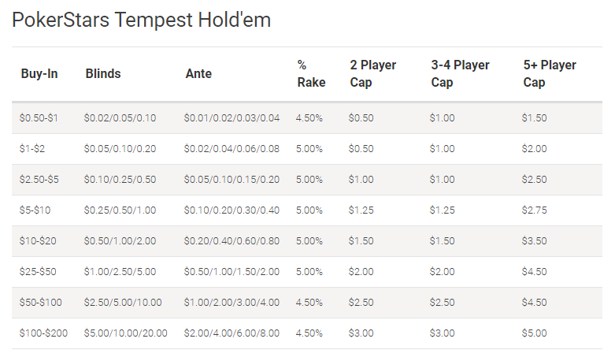Click the $25-$50 buy-in cell
Screen dimensions: 615x361
(38, 271)
